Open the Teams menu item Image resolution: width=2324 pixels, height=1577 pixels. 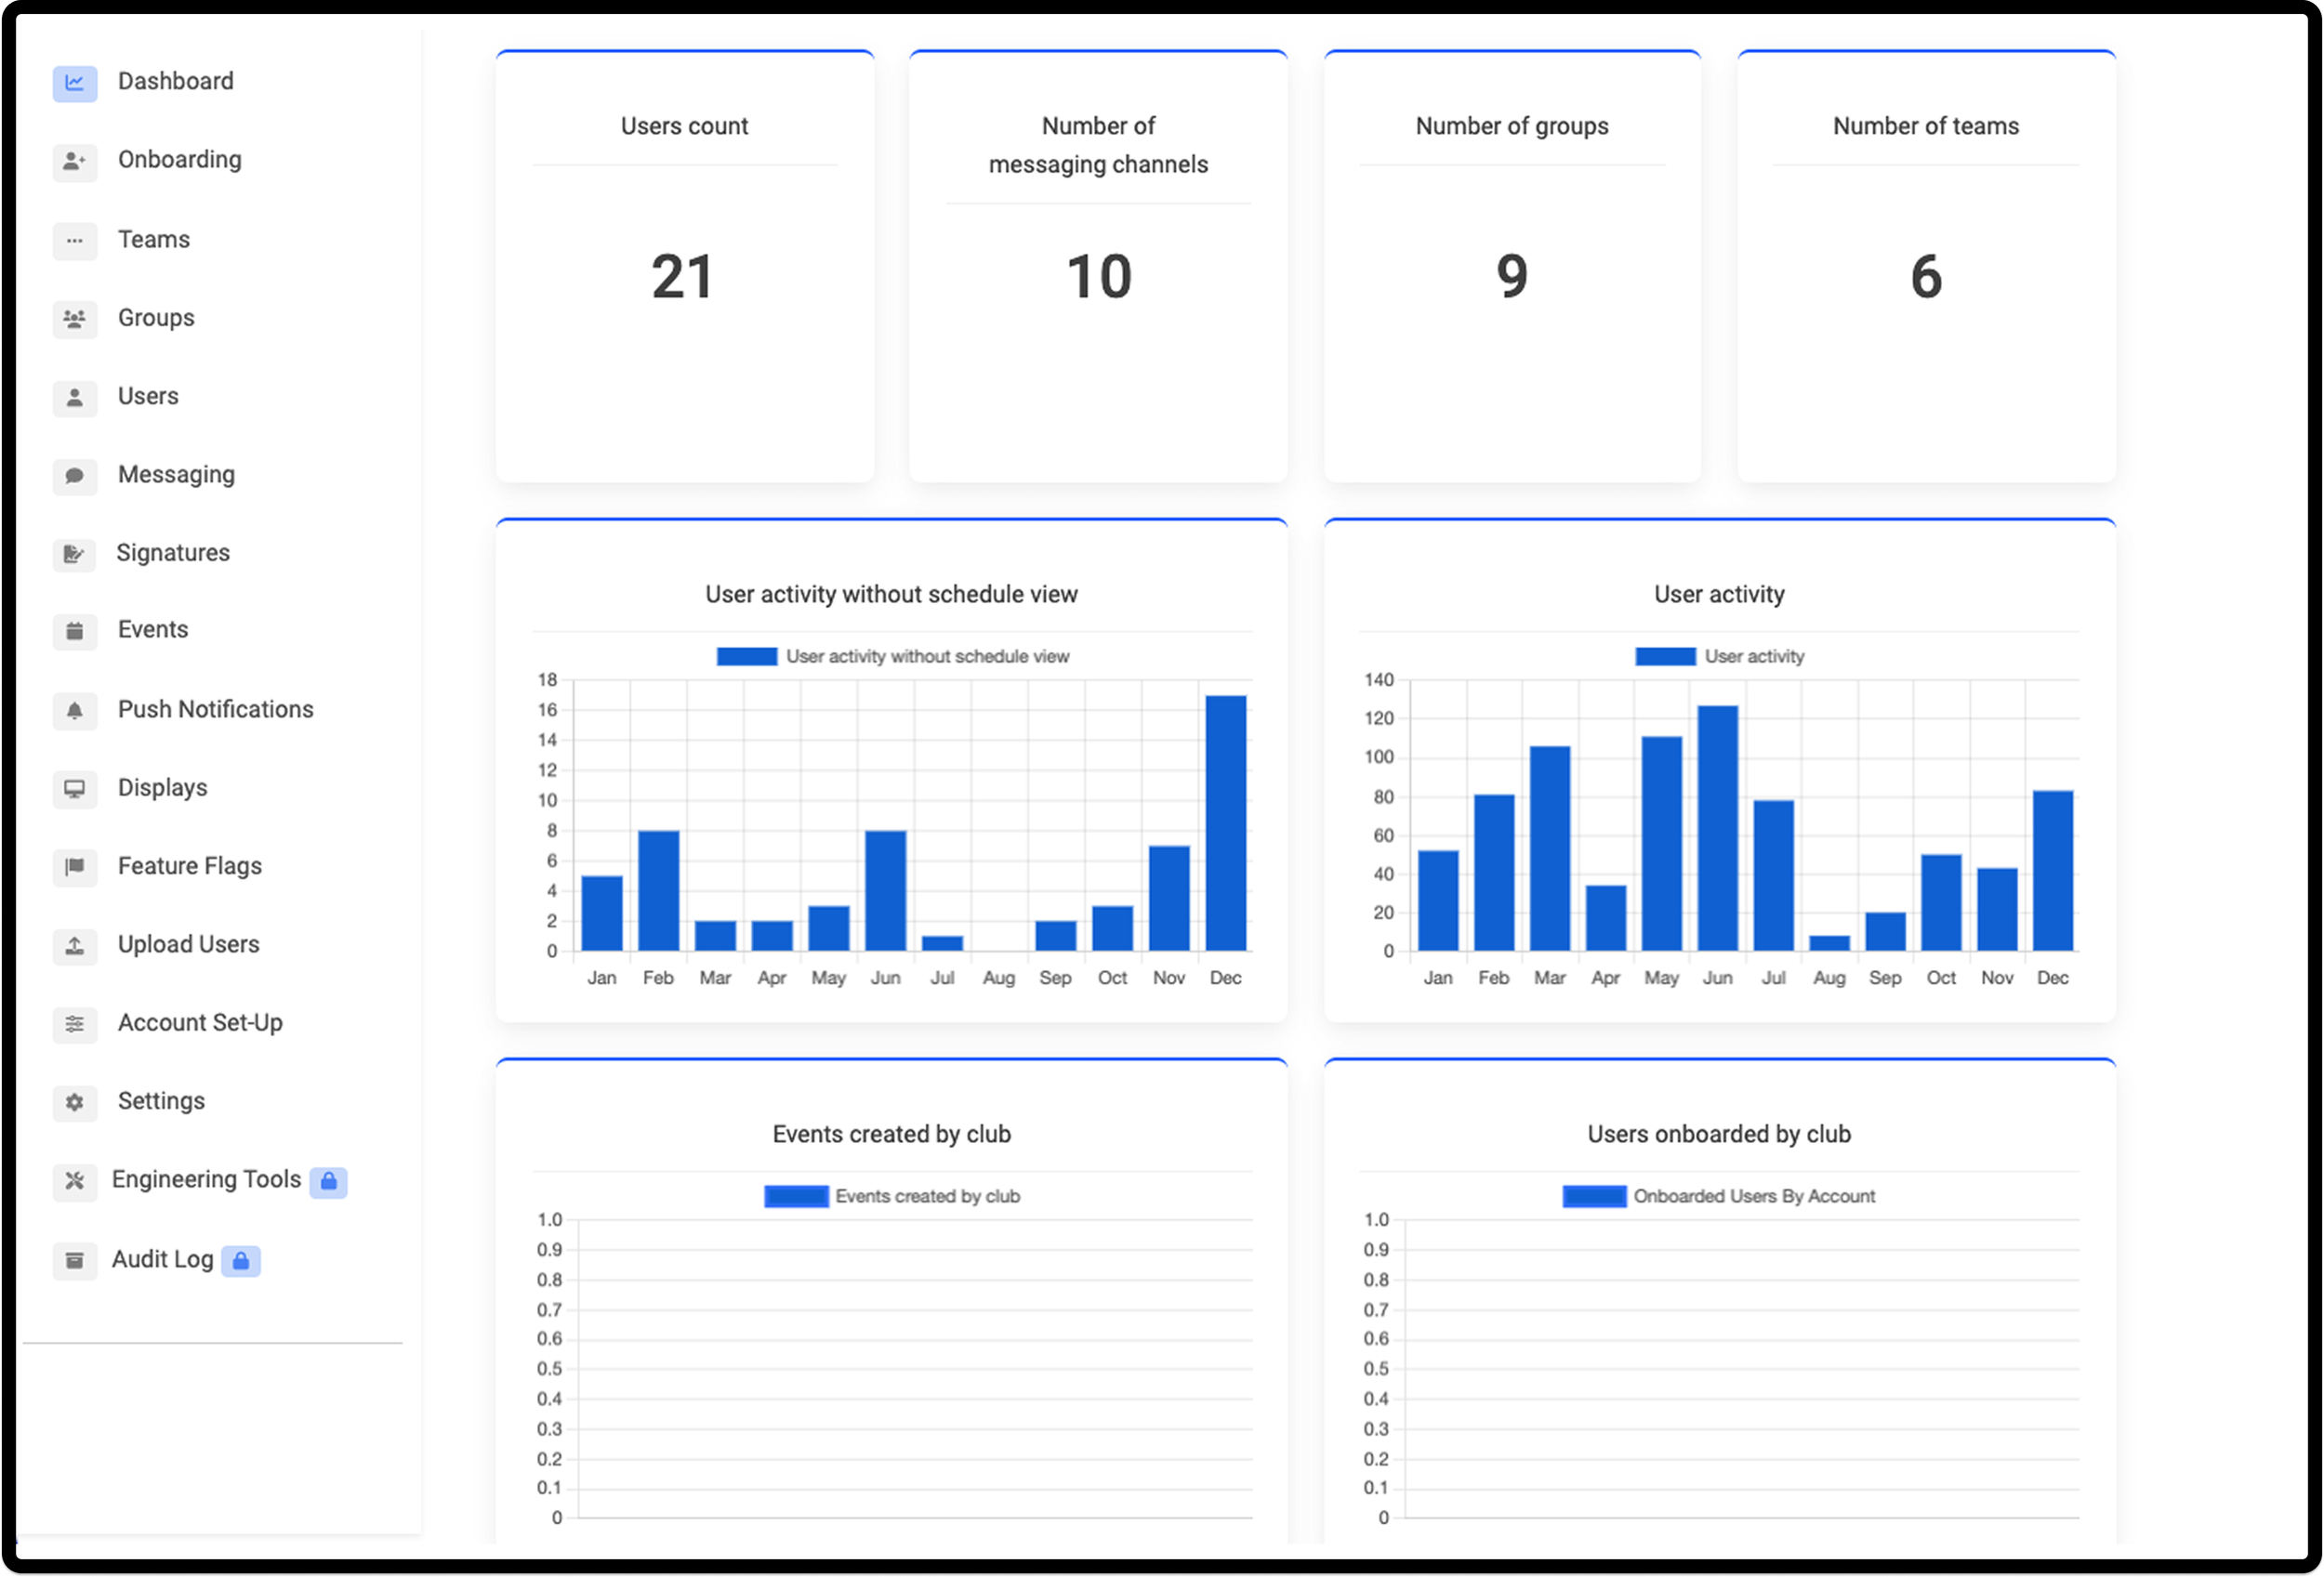pos(153,240)
